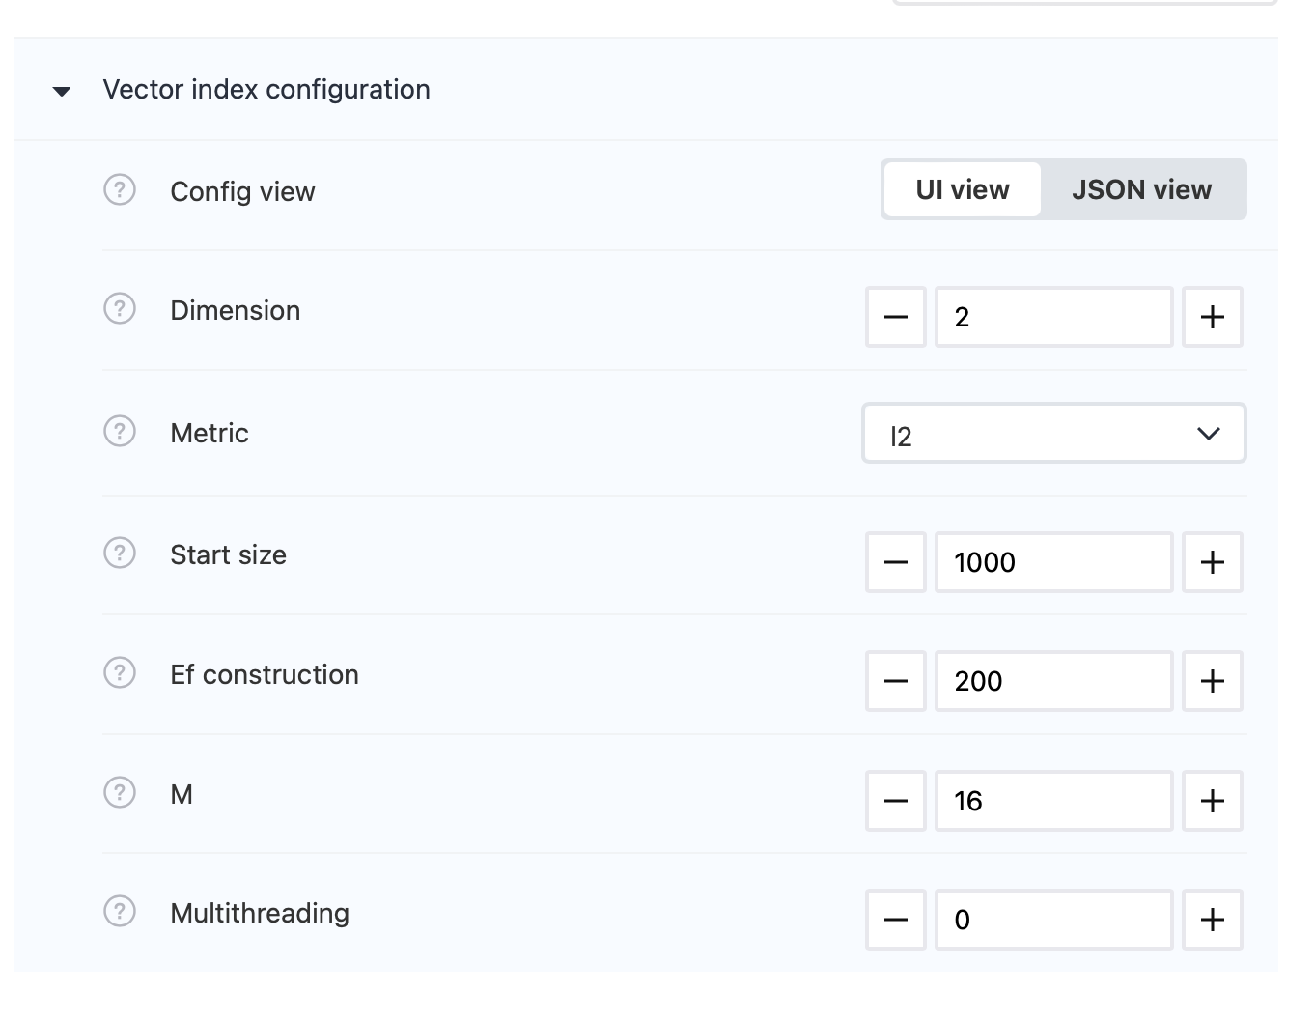This screenshot has height=1022, width=1315.
Task: Decrease the Start size value
Action: [x=896, y=562]
